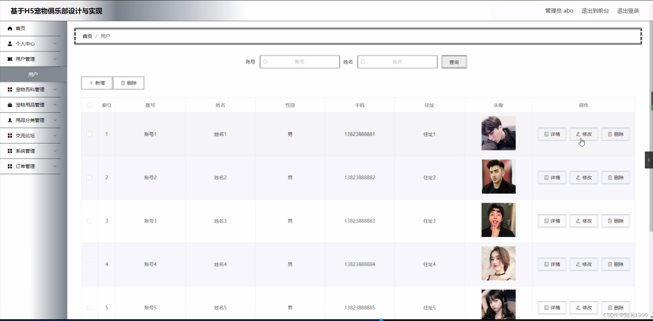Click the 宠物百科管理 grid icon

point(10,90)
